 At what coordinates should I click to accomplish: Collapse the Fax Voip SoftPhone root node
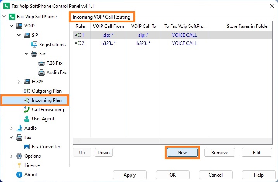point(4,17)
